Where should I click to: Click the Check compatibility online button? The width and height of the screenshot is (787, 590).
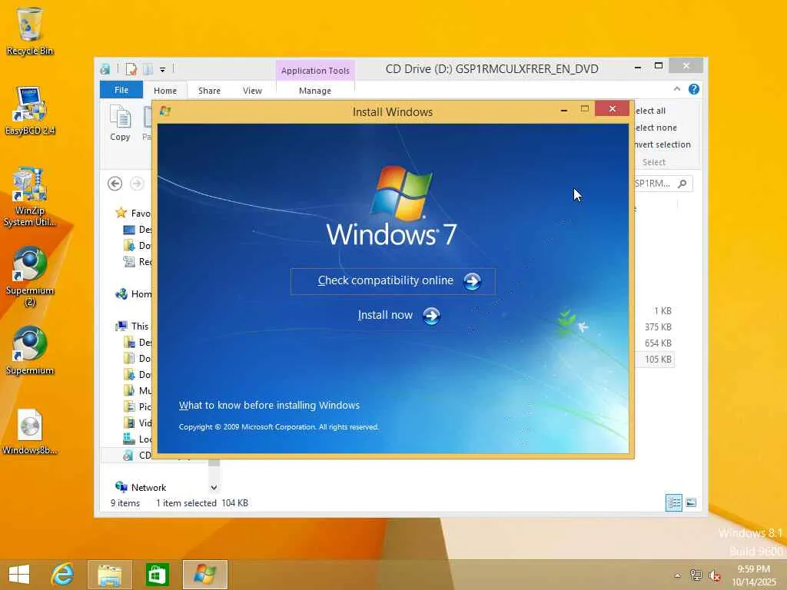pyautogui.click(x=393, y=281)
